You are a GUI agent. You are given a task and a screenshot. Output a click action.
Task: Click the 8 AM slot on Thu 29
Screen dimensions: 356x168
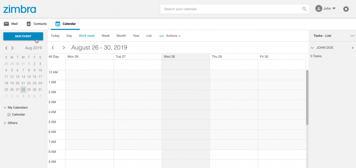[234, 154]
